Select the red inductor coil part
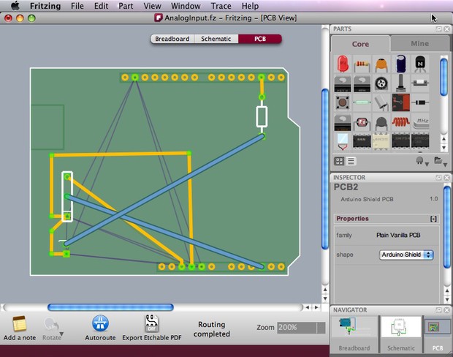This screenshot has height=357, width=453. pyautogui.click(x=401, y=121)
